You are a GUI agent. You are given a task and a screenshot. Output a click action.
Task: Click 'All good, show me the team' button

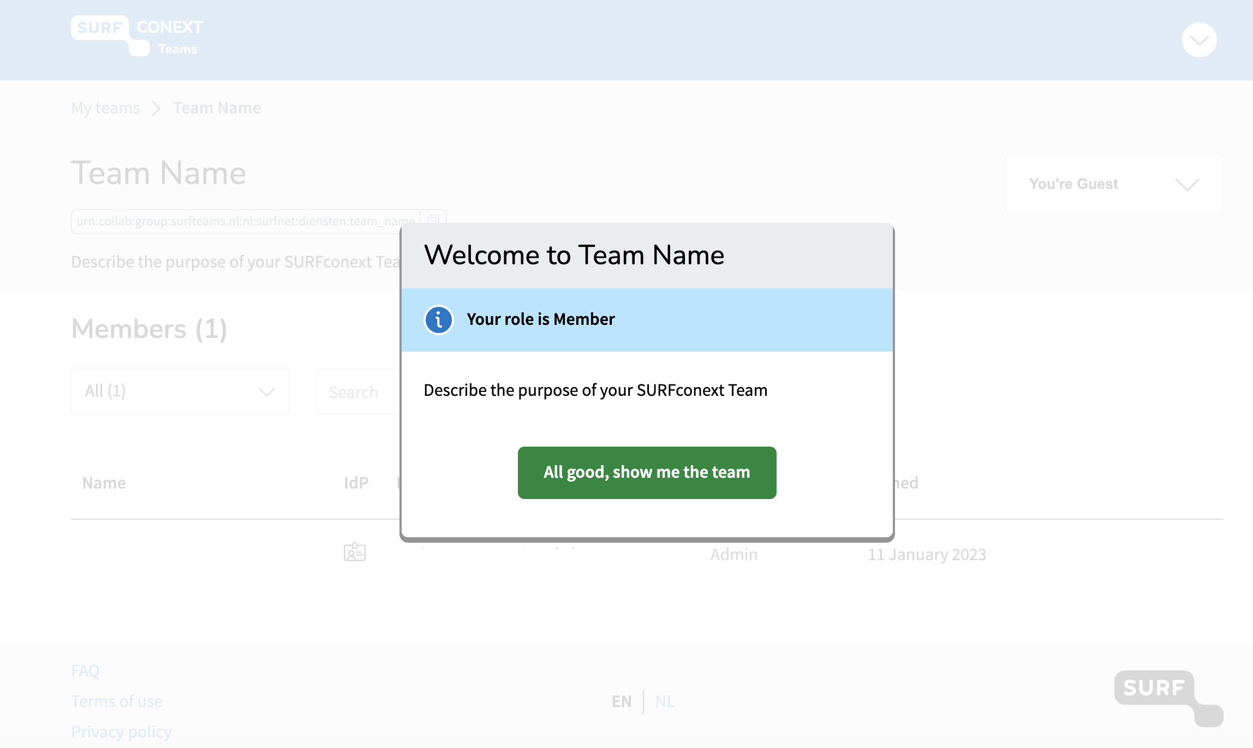click(x=647, y=472)
